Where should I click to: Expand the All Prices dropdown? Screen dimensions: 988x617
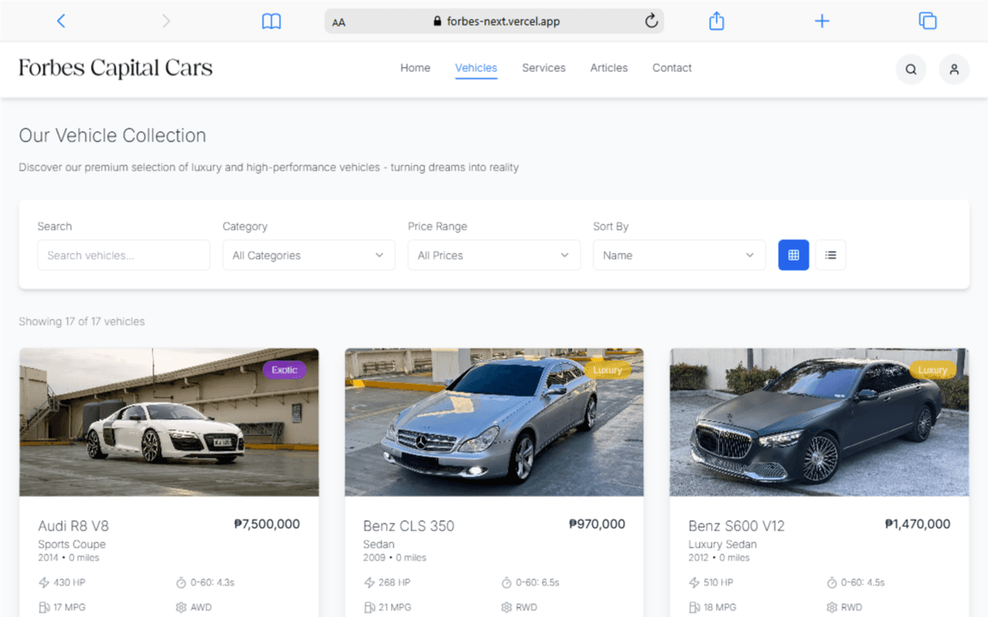(494, 255)
